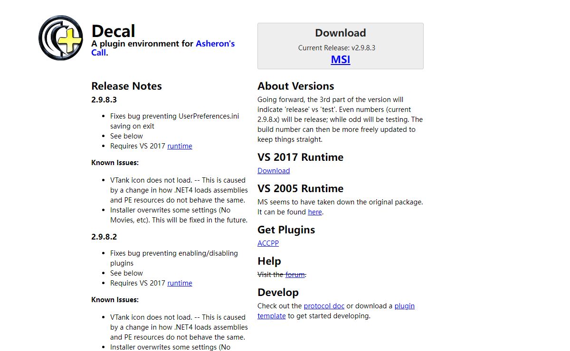Click second 'Known Issues:' label
The height and width of the screenshot is (351, 570).
click(115, 300)
